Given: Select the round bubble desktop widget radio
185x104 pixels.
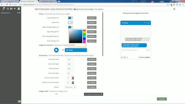Looking at the screenshot, I should coord(52,50).
